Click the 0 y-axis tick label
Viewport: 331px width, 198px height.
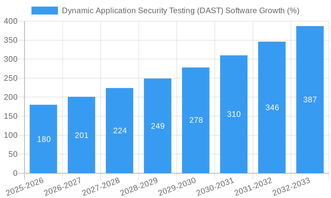15,173
